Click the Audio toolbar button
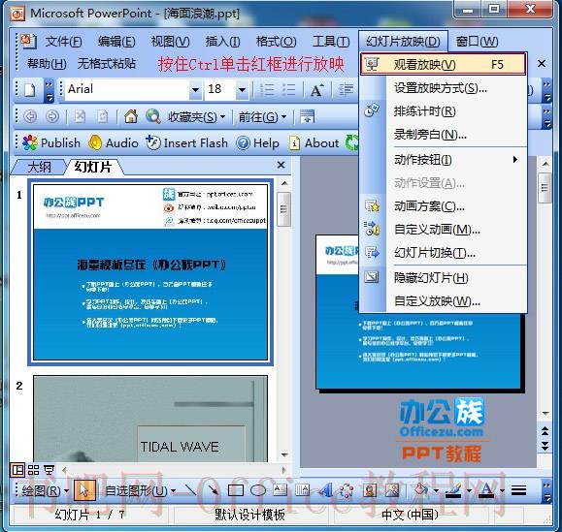This screenshot has width=562, height=532. pos(114,143)
